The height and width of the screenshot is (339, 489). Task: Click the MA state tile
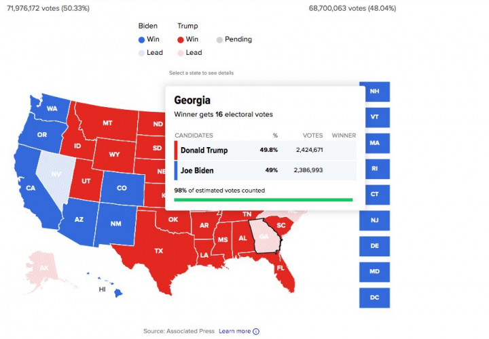[x=374, y=143]
